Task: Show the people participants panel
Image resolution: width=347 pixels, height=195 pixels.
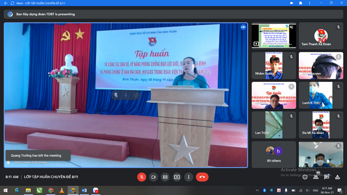Action: [316, 177]
